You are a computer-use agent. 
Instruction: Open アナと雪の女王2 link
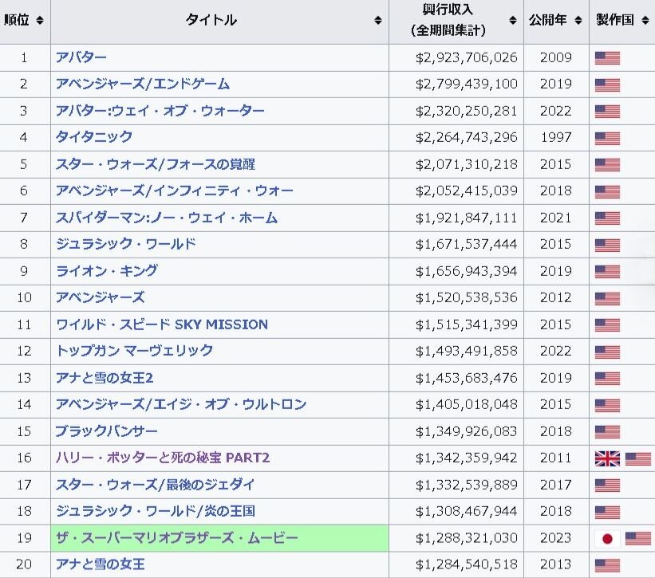click(x=105, y=378)
